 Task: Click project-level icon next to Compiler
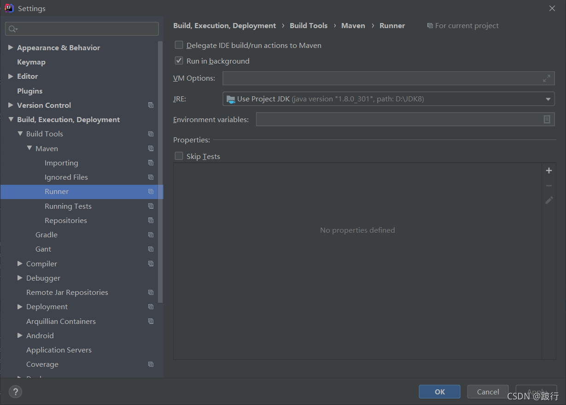point(151,264)
